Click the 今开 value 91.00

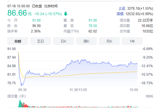tap(36, 20)
